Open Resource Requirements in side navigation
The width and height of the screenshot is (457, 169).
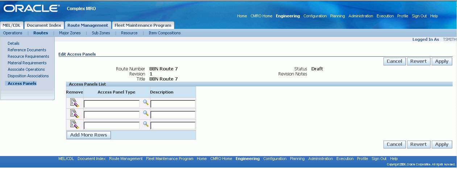pos(28,56)
